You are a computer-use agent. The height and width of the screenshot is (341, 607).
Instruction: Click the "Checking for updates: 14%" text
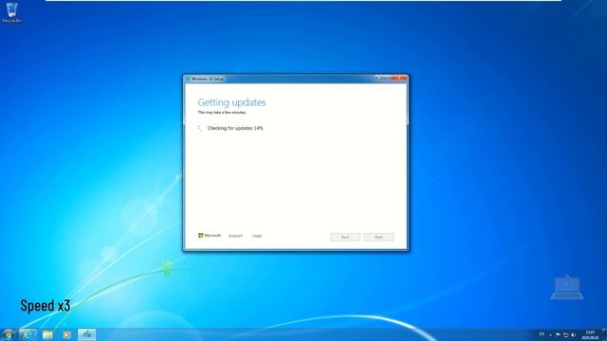[235, 128]
